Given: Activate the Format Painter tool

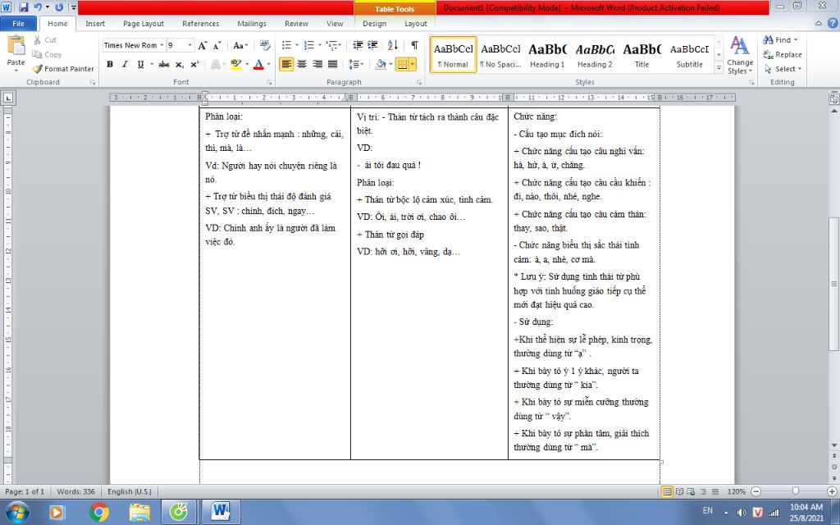Looking at the screenshot, I should pyautogui.click(x=63, y=69).
